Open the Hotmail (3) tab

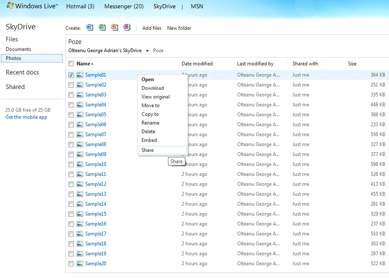coord(80,6)
